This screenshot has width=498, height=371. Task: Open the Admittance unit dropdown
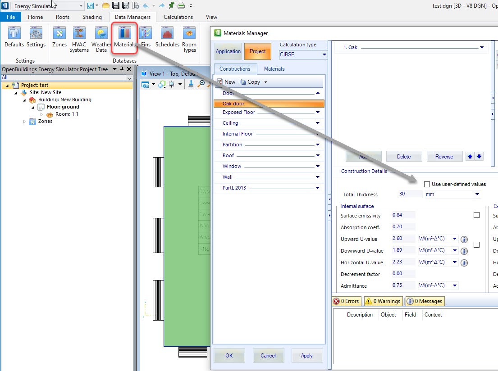(x=454, y=285)
